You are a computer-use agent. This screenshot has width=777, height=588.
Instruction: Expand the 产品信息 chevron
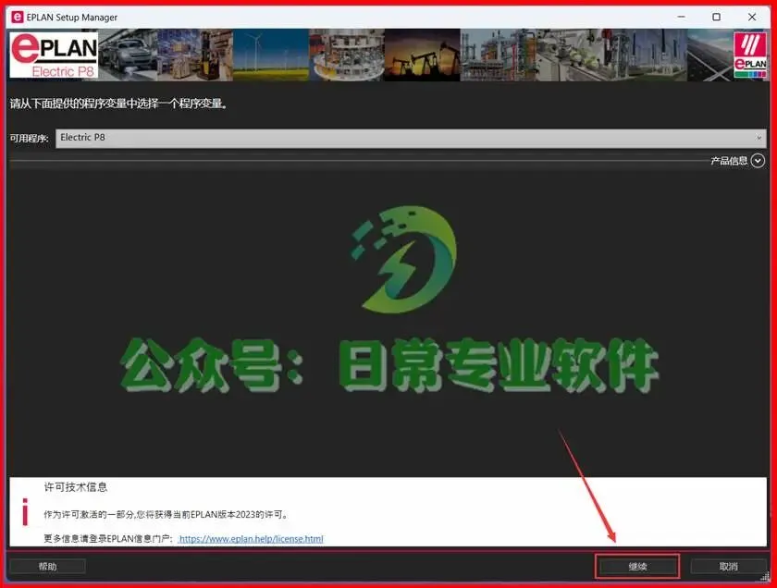pos(758,161)
